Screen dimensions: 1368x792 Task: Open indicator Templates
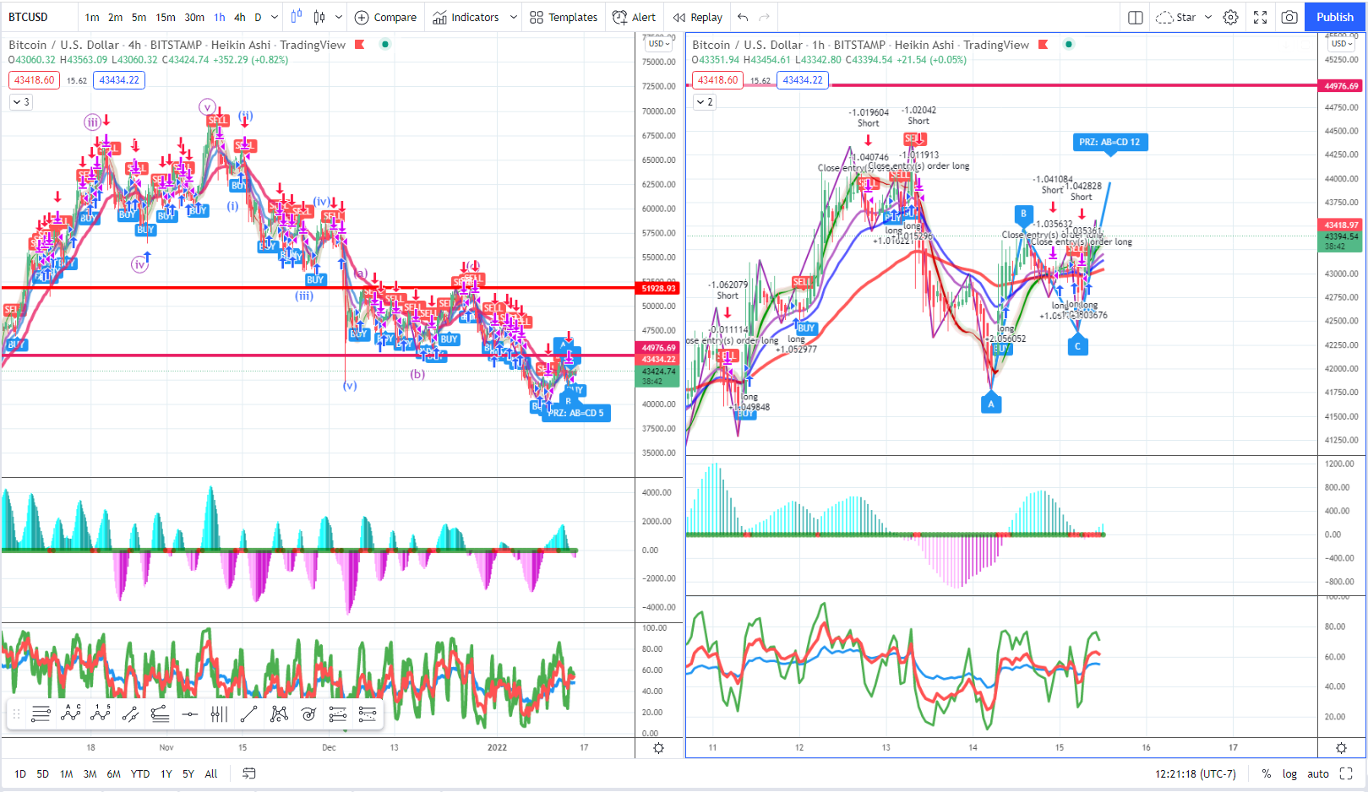564,17
